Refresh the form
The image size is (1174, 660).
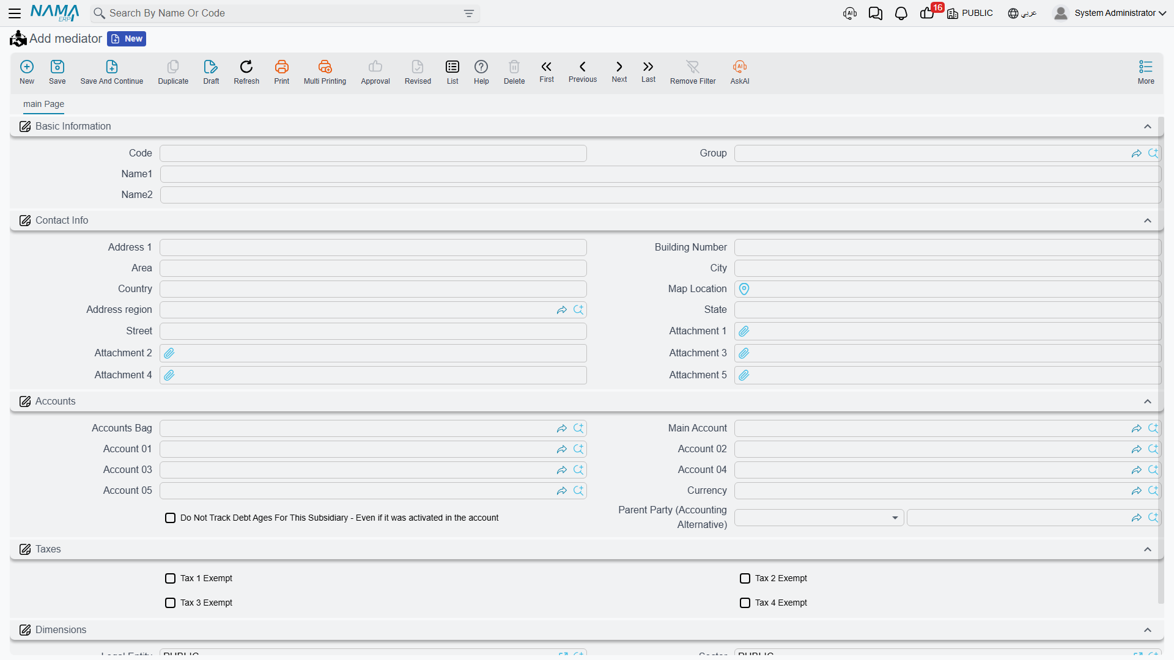[x=246, y=71]
